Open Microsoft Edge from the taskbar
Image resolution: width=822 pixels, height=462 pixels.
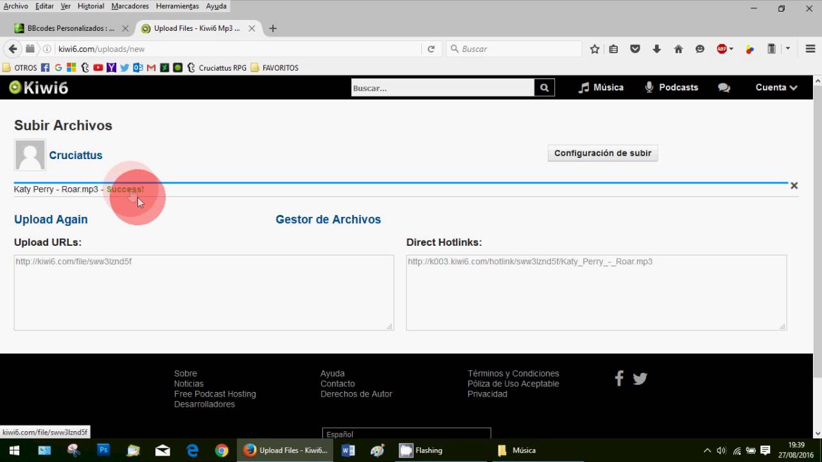pos(192,450)
